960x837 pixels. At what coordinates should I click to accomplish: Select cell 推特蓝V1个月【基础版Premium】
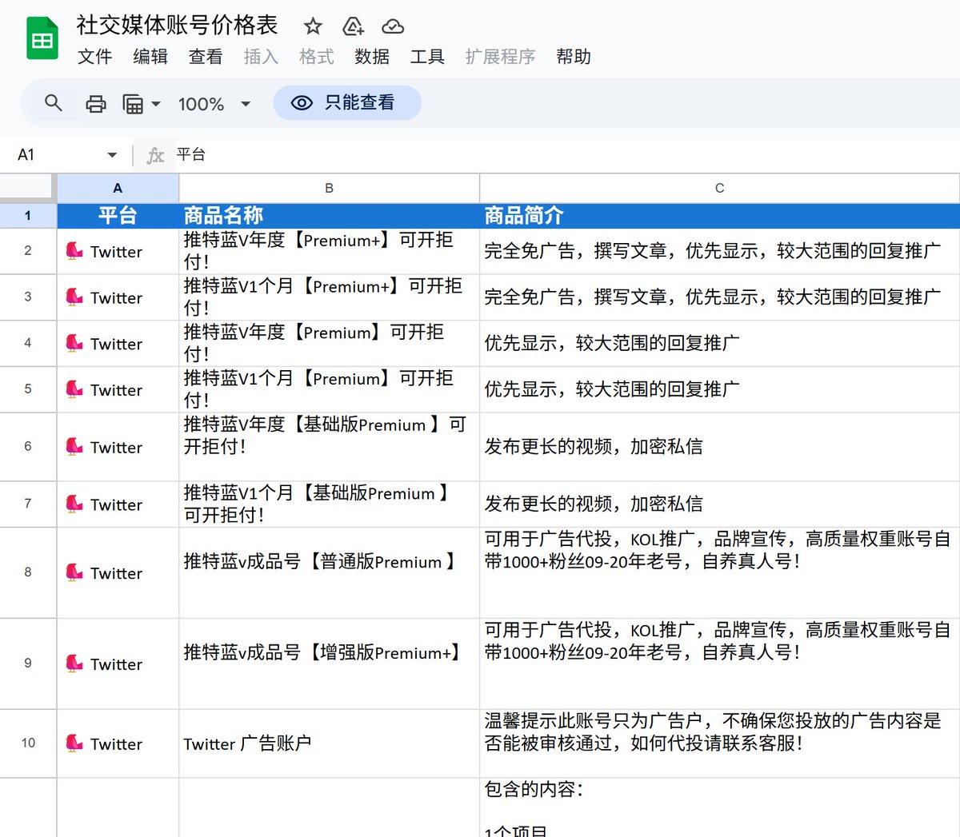[329, 504]
